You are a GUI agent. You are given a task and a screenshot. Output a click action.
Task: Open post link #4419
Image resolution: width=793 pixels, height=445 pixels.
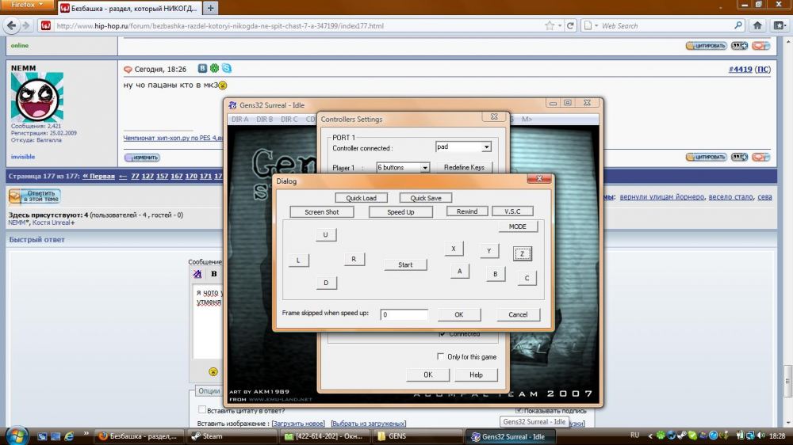coord(740,69)
